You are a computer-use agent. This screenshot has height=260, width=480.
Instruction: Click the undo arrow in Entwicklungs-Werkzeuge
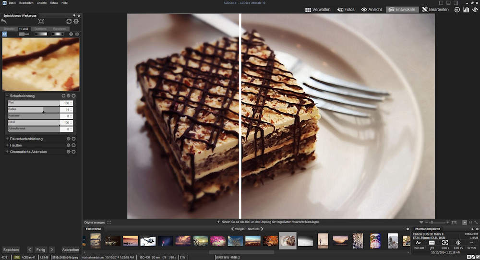point(4,22)
